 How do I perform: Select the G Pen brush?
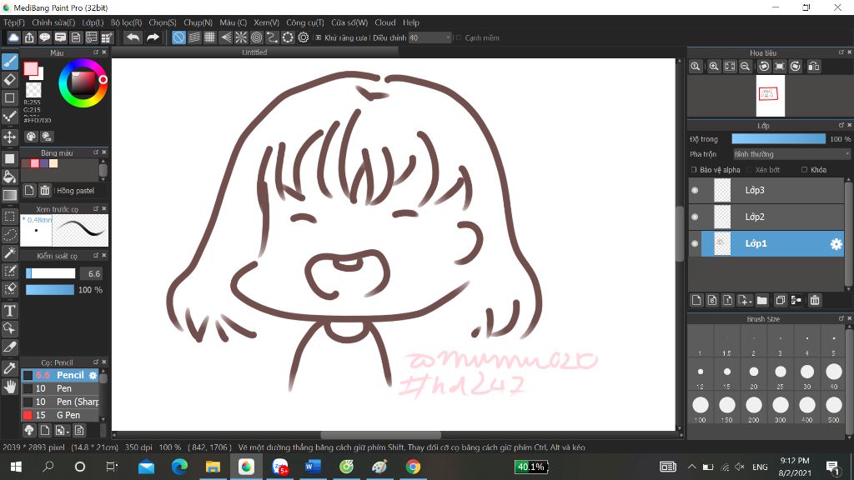coord(60,415)
